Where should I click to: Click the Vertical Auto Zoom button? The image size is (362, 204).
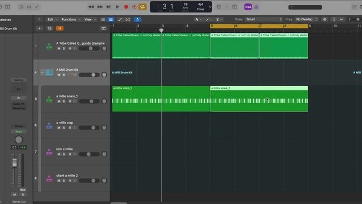[334, 20]
